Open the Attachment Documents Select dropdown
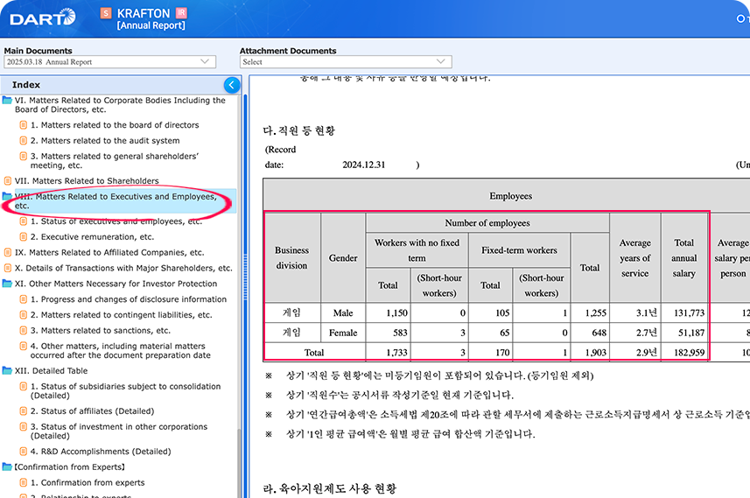The height and width of the screenshot is (498, 750). (346, 62)
